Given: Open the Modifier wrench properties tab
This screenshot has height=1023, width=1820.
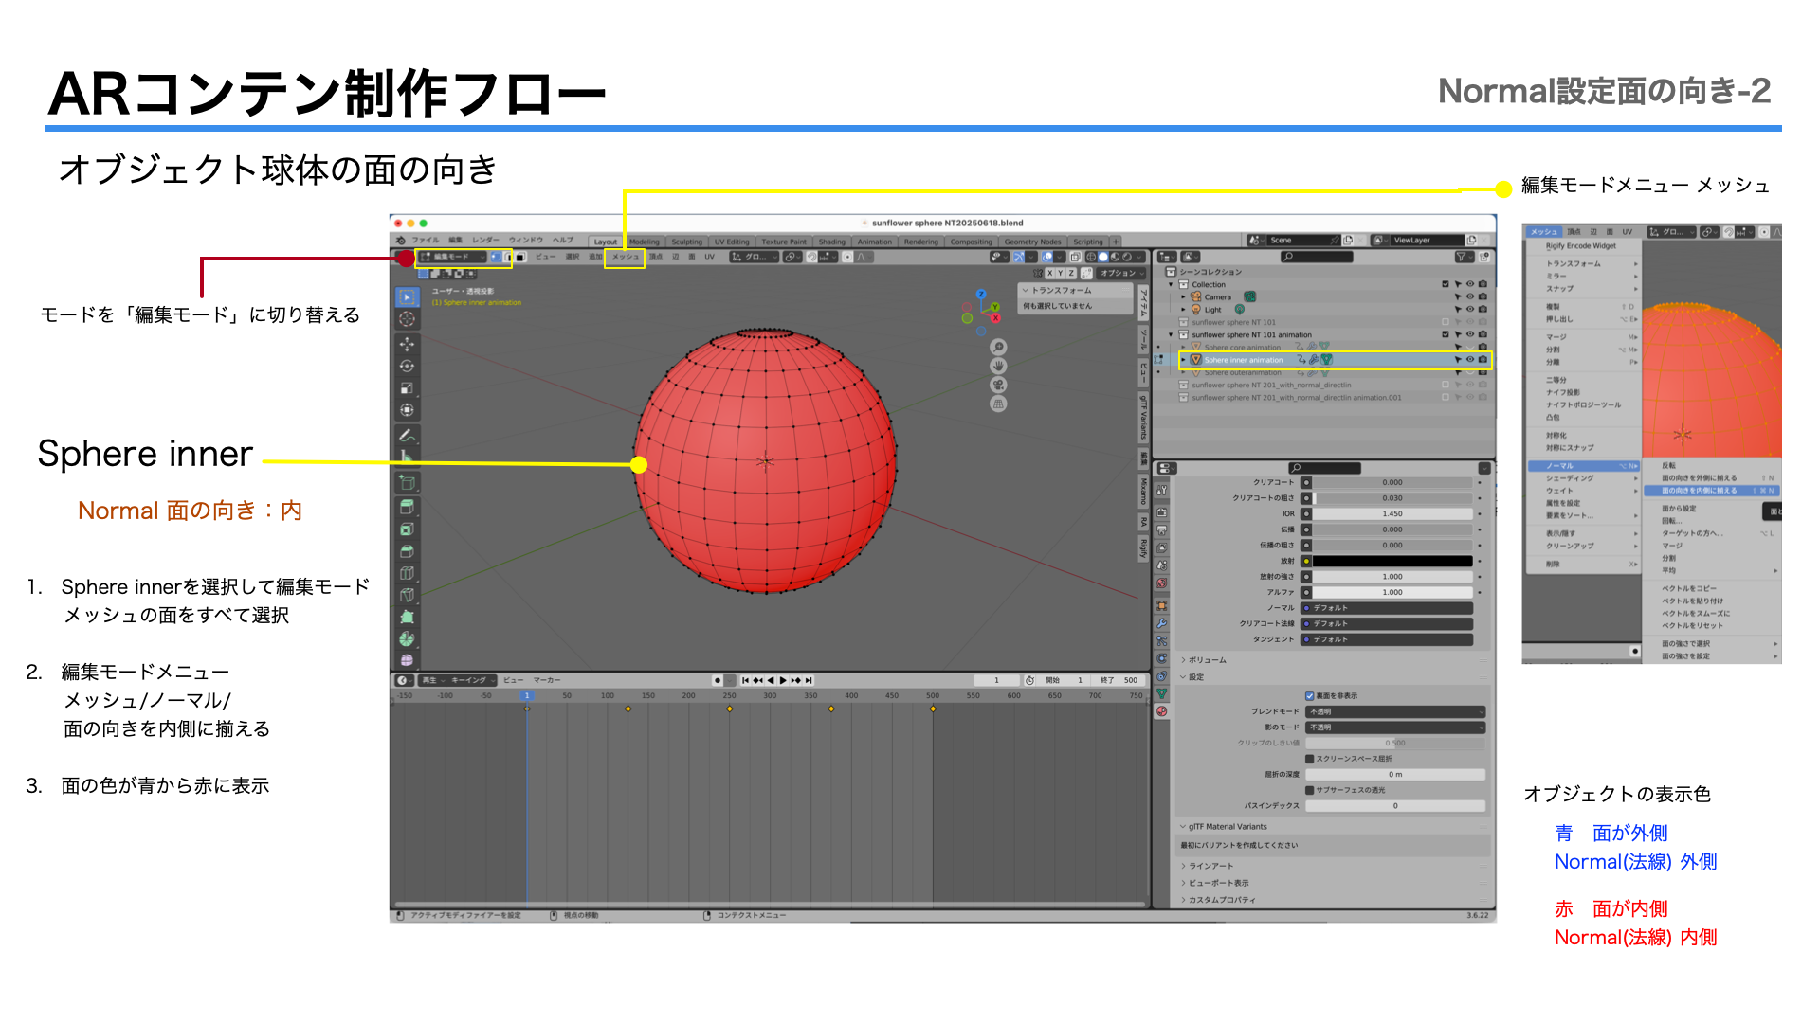Looking at the screenshot, I should 1161,623.
